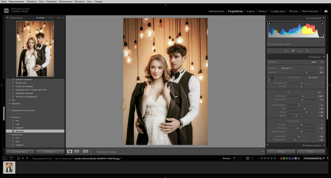Click the Copy settings button

20,152
